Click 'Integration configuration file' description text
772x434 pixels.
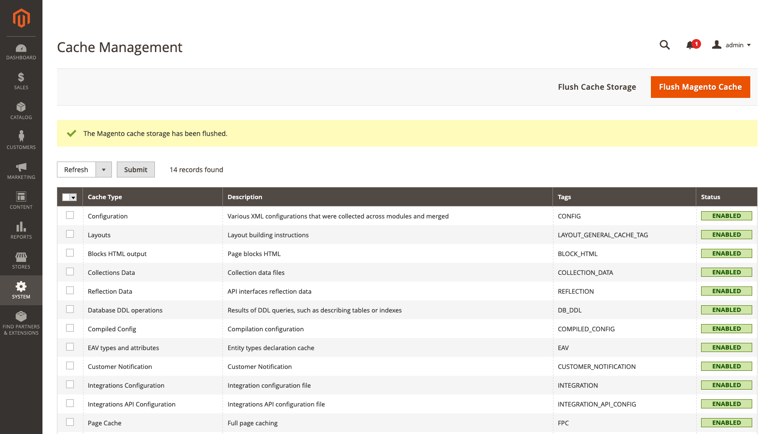point(269,385)
